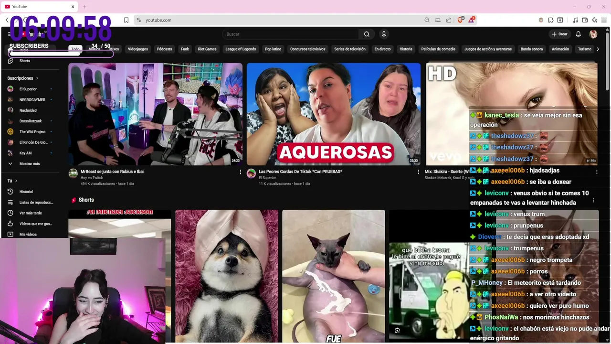Open Vídeos que me gustan
The width and height of the screenshot is (611, 344).
(31, 224)
